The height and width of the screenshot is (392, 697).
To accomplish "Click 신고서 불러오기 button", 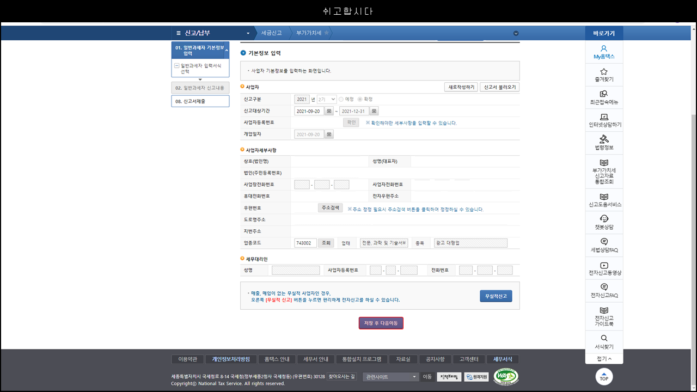I will tap(499, 87).
